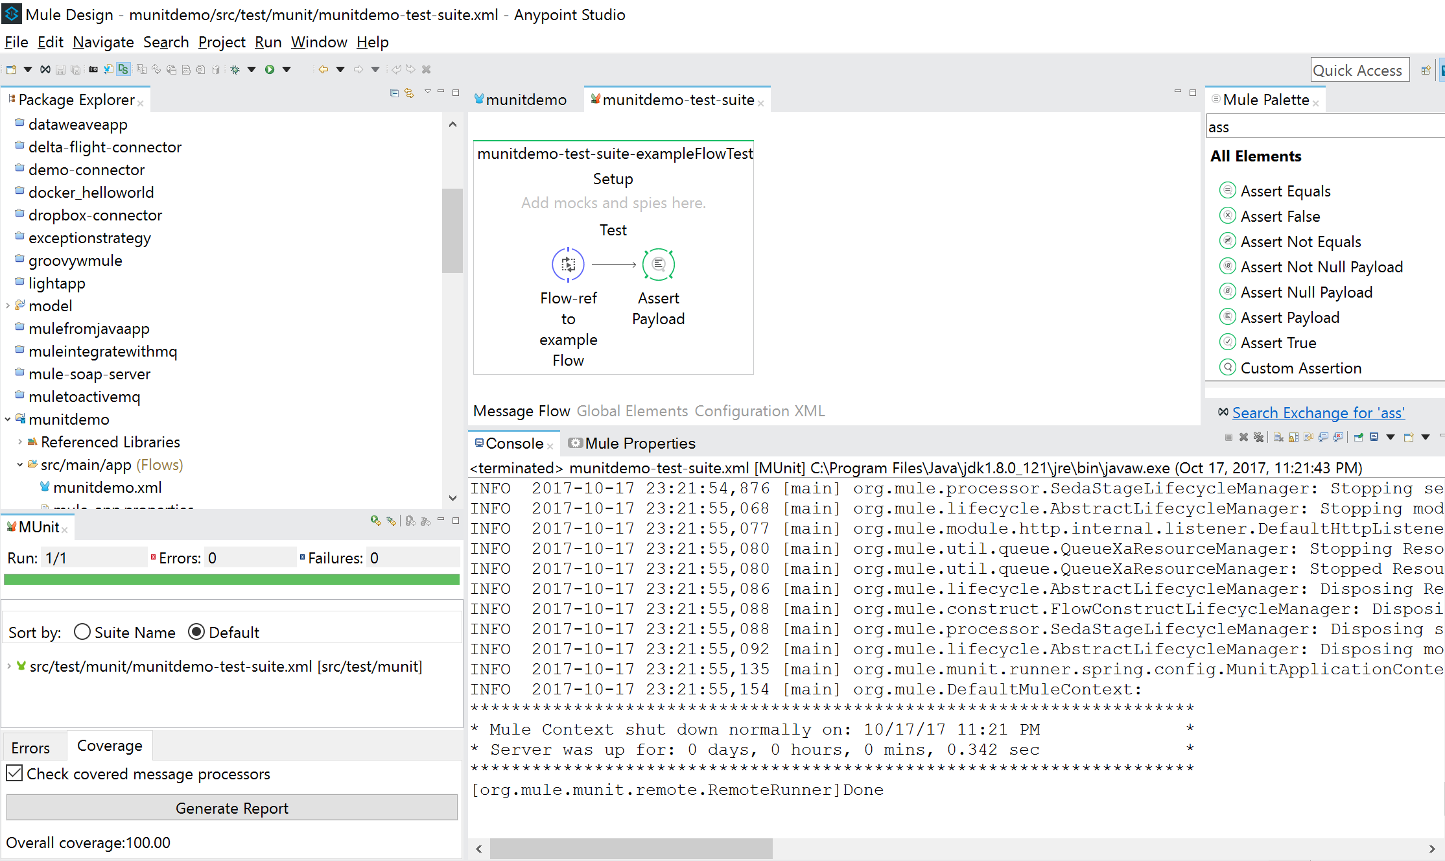1445x861 pixels.
Task: Click the Exchange icon in the main toolbar
Action: pos(45,69)
